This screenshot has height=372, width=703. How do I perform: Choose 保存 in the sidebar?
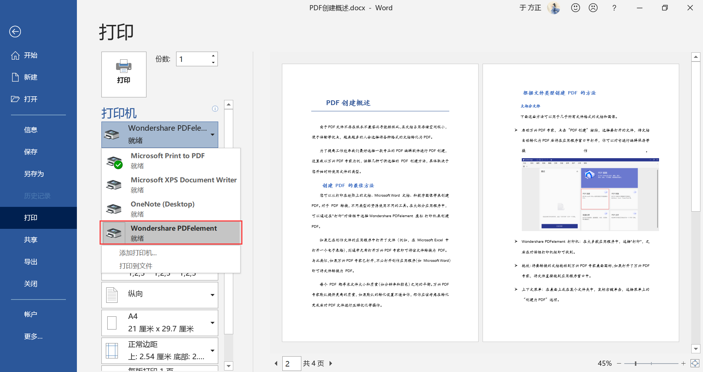[x=38, y=152]
